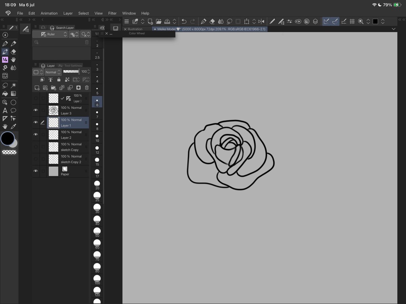Screen dimensions: 406x304
Task: Expand the document tab list chevron
Action: [x=393, y=29]
